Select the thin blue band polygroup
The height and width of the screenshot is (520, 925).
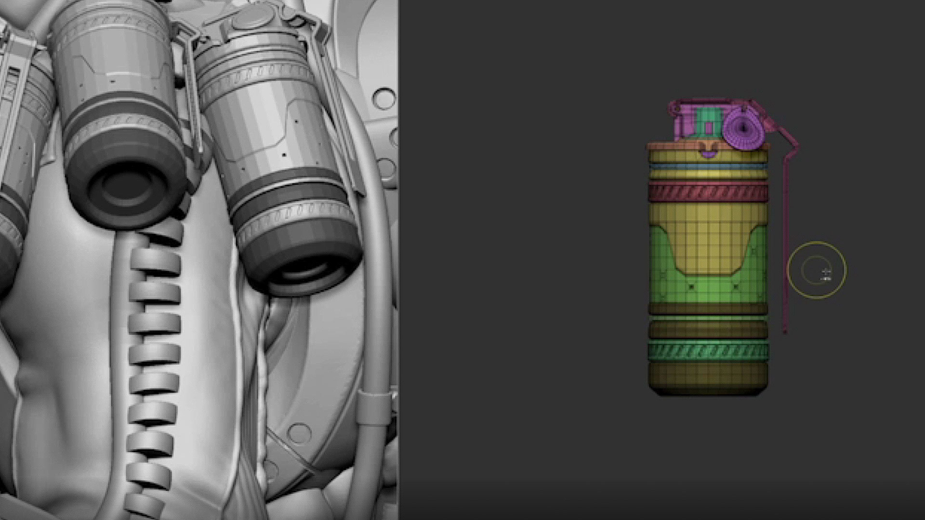[x=707, y=166]
